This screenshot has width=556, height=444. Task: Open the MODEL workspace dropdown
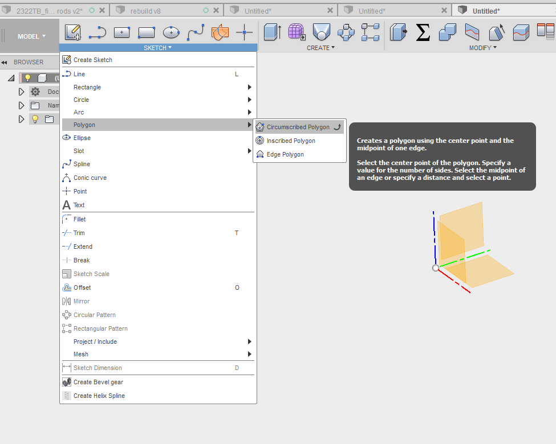click(x=31, y=36)
